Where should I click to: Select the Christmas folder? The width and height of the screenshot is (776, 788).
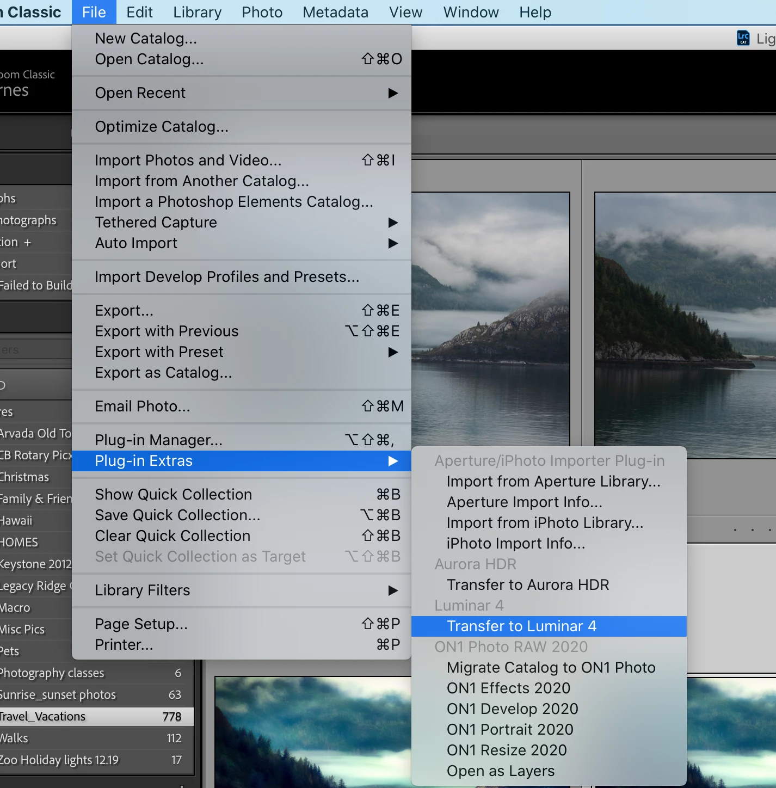coord(36,477)
